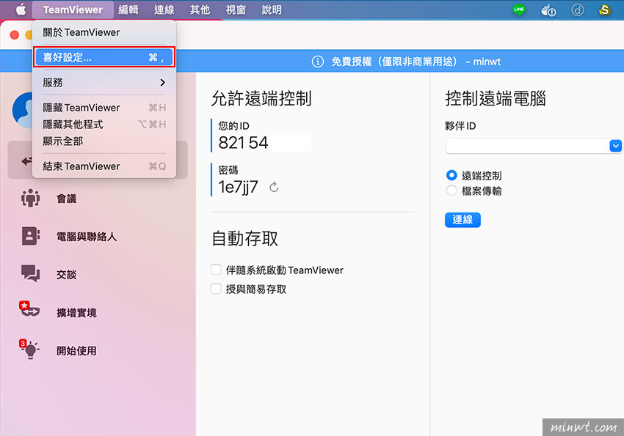Open 會議 in the sidebar
Viewport: 624px width, 436px height.
[x=66, y=199]
